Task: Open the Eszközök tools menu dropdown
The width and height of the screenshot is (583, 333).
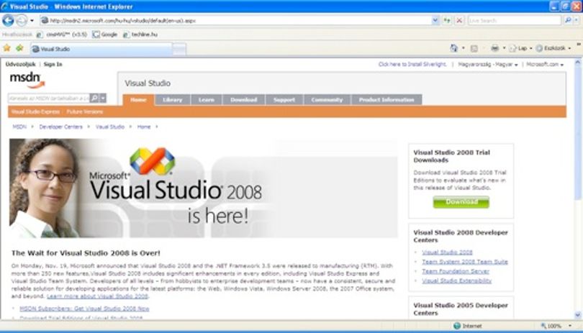Action: 553,48
